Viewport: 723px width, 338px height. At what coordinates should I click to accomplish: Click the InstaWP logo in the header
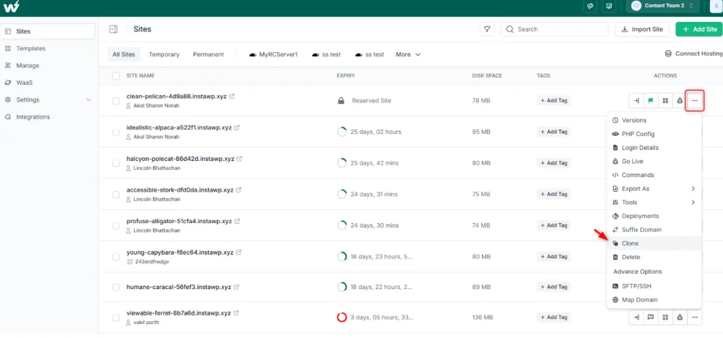[12, 7]
